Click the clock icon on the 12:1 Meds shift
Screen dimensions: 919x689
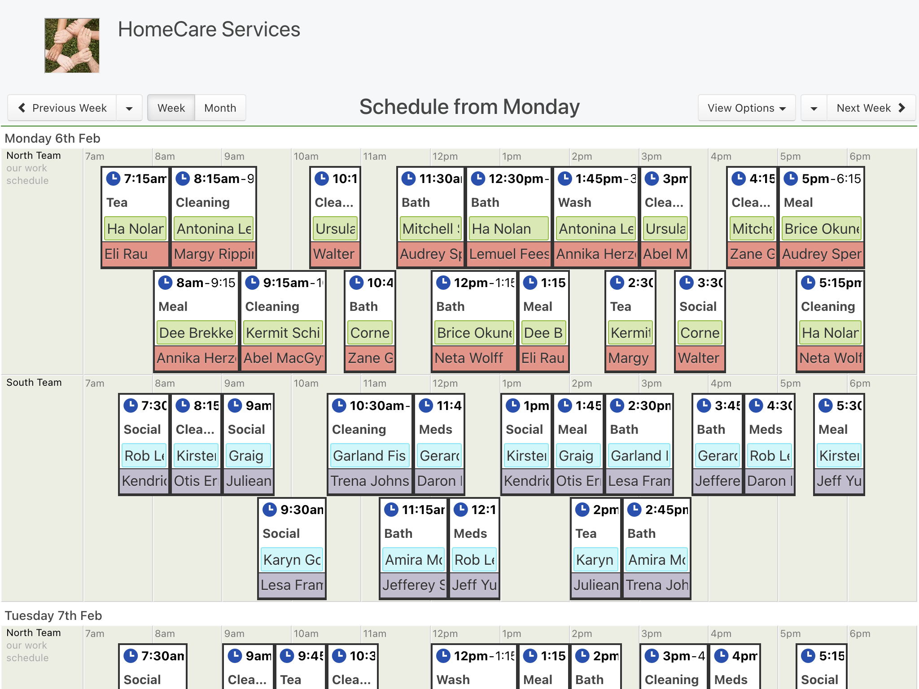coord(461,509)
